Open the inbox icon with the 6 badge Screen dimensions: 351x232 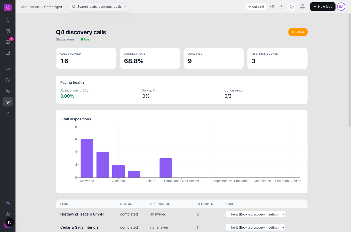point(8,42)
